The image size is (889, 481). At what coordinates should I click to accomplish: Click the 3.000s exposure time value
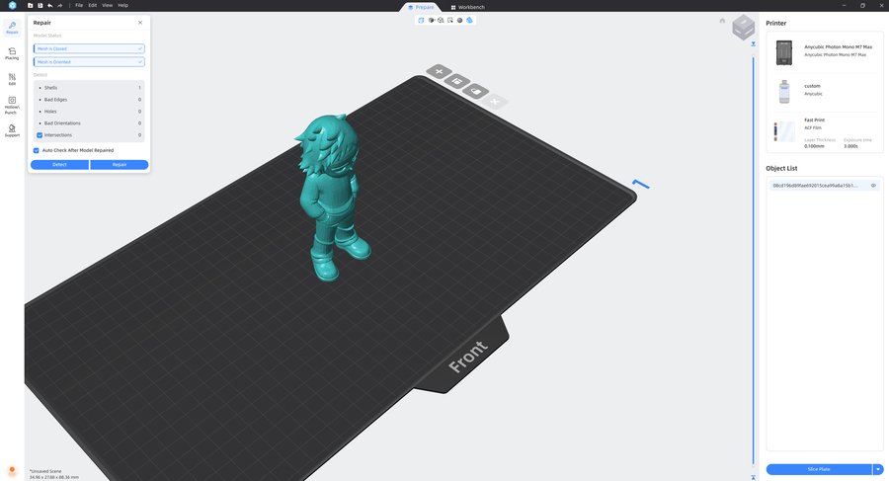click(x=850, y=146)
